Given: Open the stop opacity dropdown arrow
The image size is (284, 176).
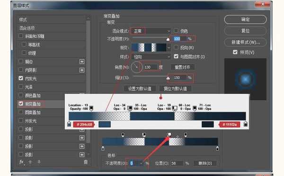Looking at the screenshot, I should click(141, 164).
